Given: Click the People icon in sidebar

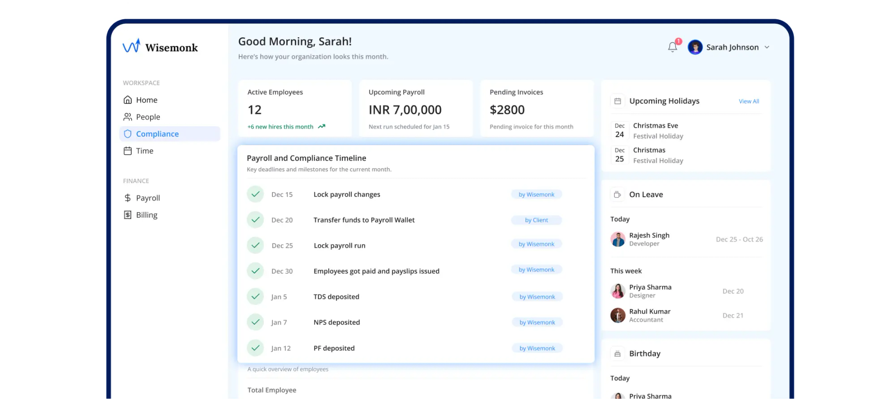Looking at the screenshot, I should click(128, 117).
